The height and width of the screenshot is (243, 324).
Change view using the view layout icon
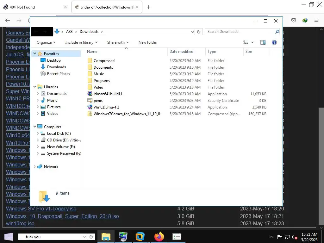[246, 42]
